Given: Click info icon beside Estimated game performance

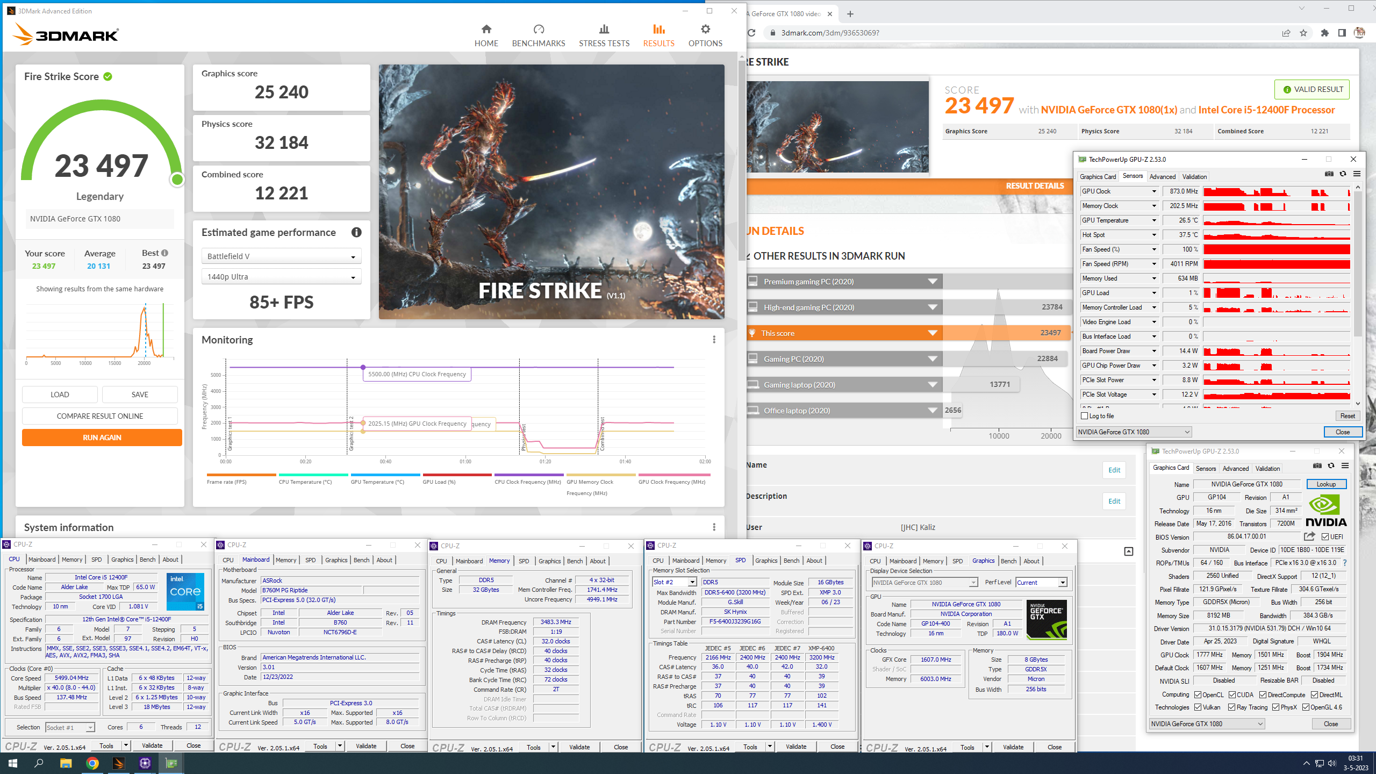Looking at the screenshot, I should coord(356,232).
